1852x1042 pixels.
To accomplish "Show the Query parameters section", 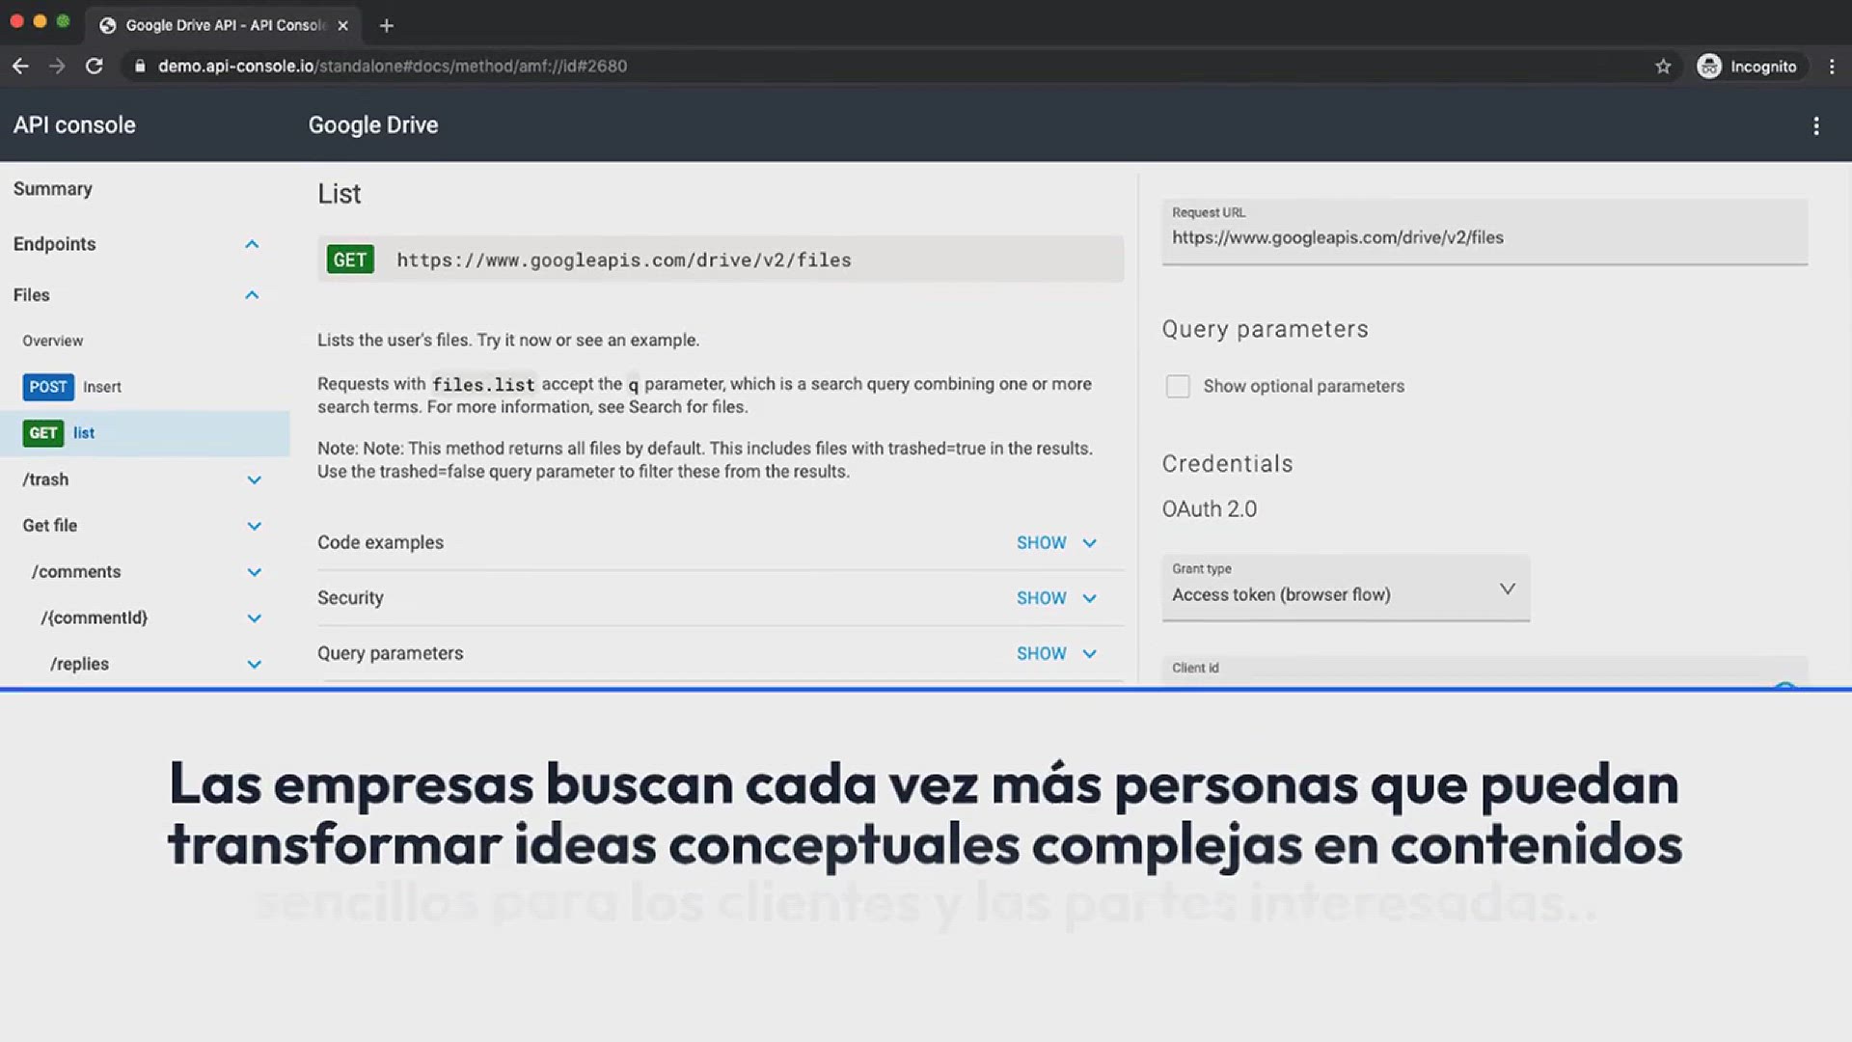I will (x=1056, y=653).
